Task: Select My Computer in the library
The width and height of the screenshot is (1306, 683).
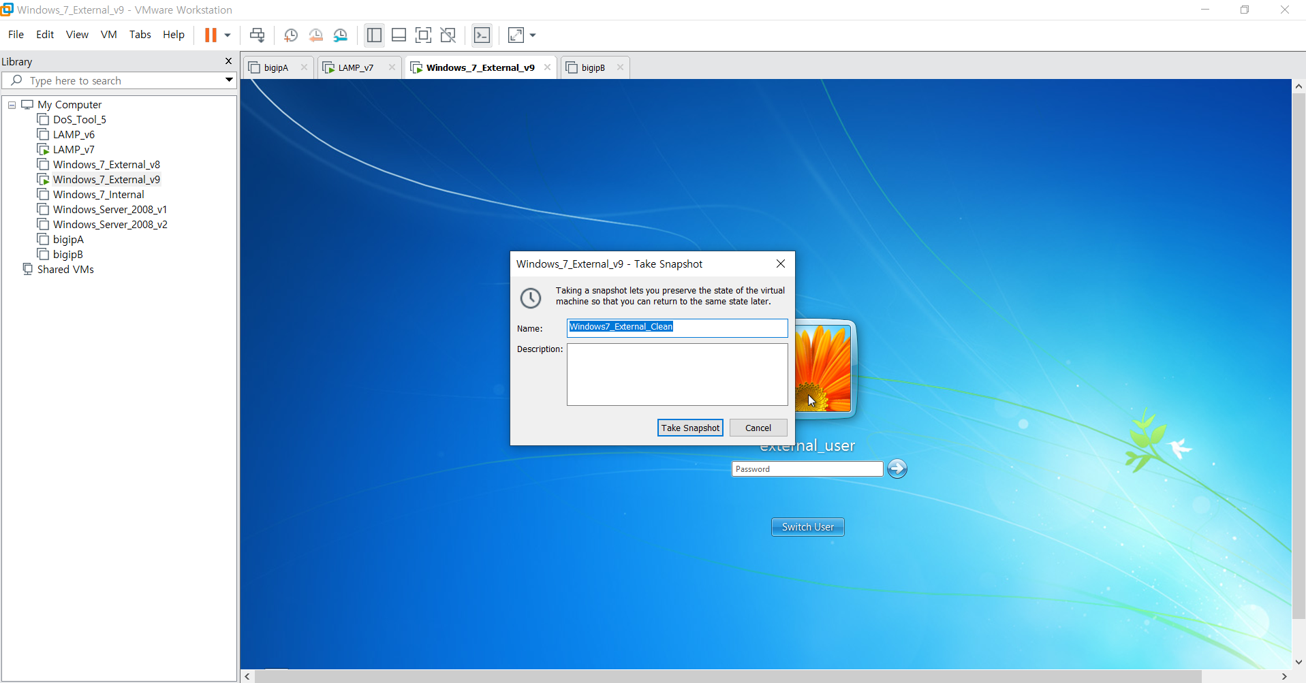Action: click(x=69, y=104)
